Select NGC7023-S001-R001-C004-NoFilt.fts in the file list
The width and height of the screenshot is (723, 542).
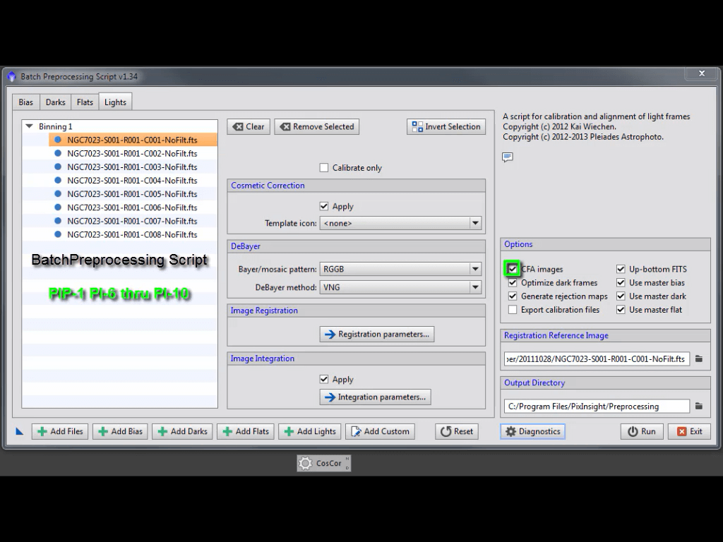[132, 181]
